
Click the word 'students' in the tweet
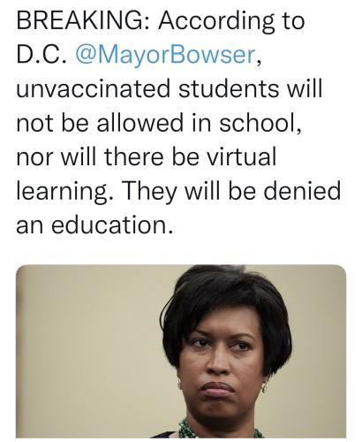point(229,88)
